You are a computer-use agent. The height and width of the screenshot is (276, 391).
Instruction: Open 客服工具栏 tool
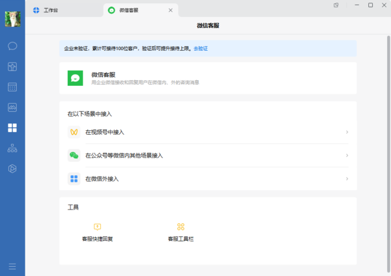click(181, 232)
